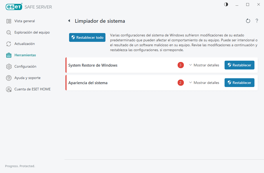Open help with the question mark icon
The image size is (264, 173).
[x=257, y=21]
